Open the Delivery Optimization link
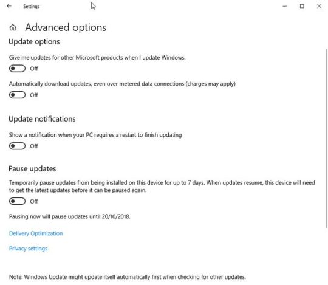Image resolution: width=328 pixels, height=285 pixels. [36, 233]
